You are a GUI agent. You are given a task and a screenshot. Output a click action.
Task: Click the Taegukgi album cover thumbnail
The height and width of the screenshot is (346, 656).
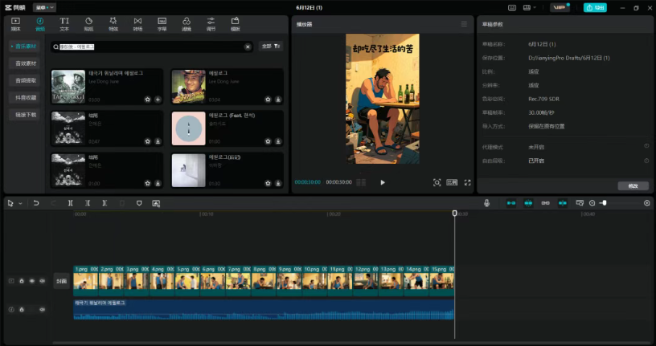coord(68,87)
